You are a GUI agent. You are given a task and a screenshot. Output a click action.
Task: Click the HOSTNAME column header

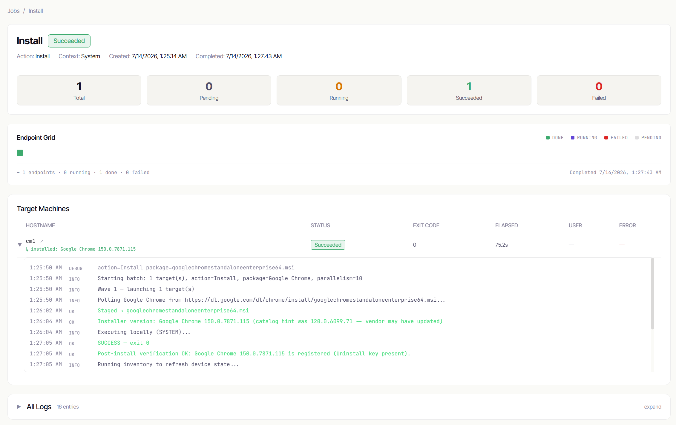[x=40, y=225]
